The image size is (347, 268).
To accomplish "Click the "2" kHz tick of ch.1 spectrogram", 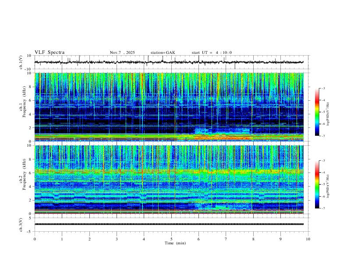I will [30, 128].
